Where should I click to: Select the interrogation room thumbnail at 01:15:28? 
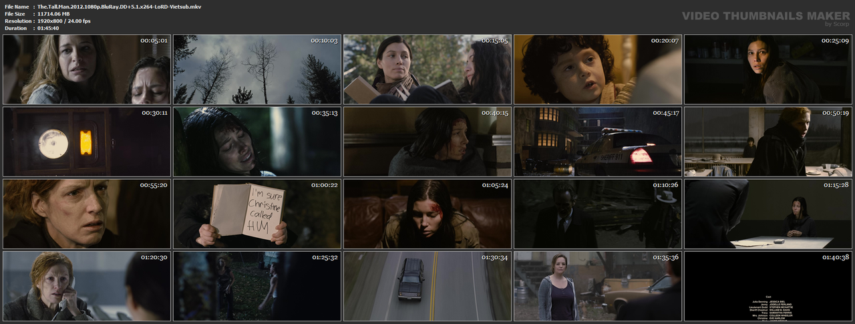(x=768, y=213)
